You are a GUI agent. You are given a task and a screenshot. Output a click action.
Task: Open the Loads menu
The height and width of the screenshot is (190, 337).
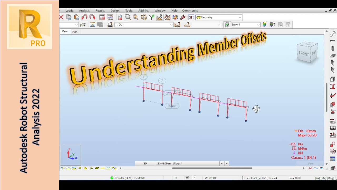click(69, 11)
